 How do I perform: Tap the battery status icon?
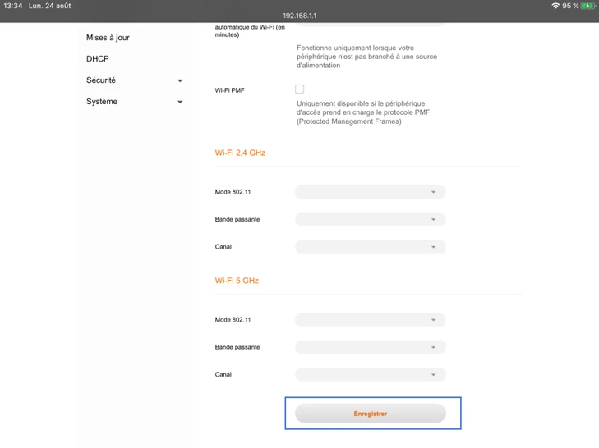587,6
